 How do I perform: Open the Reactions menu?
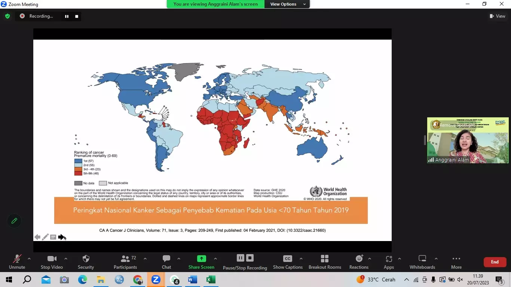[x=359, y=262]
